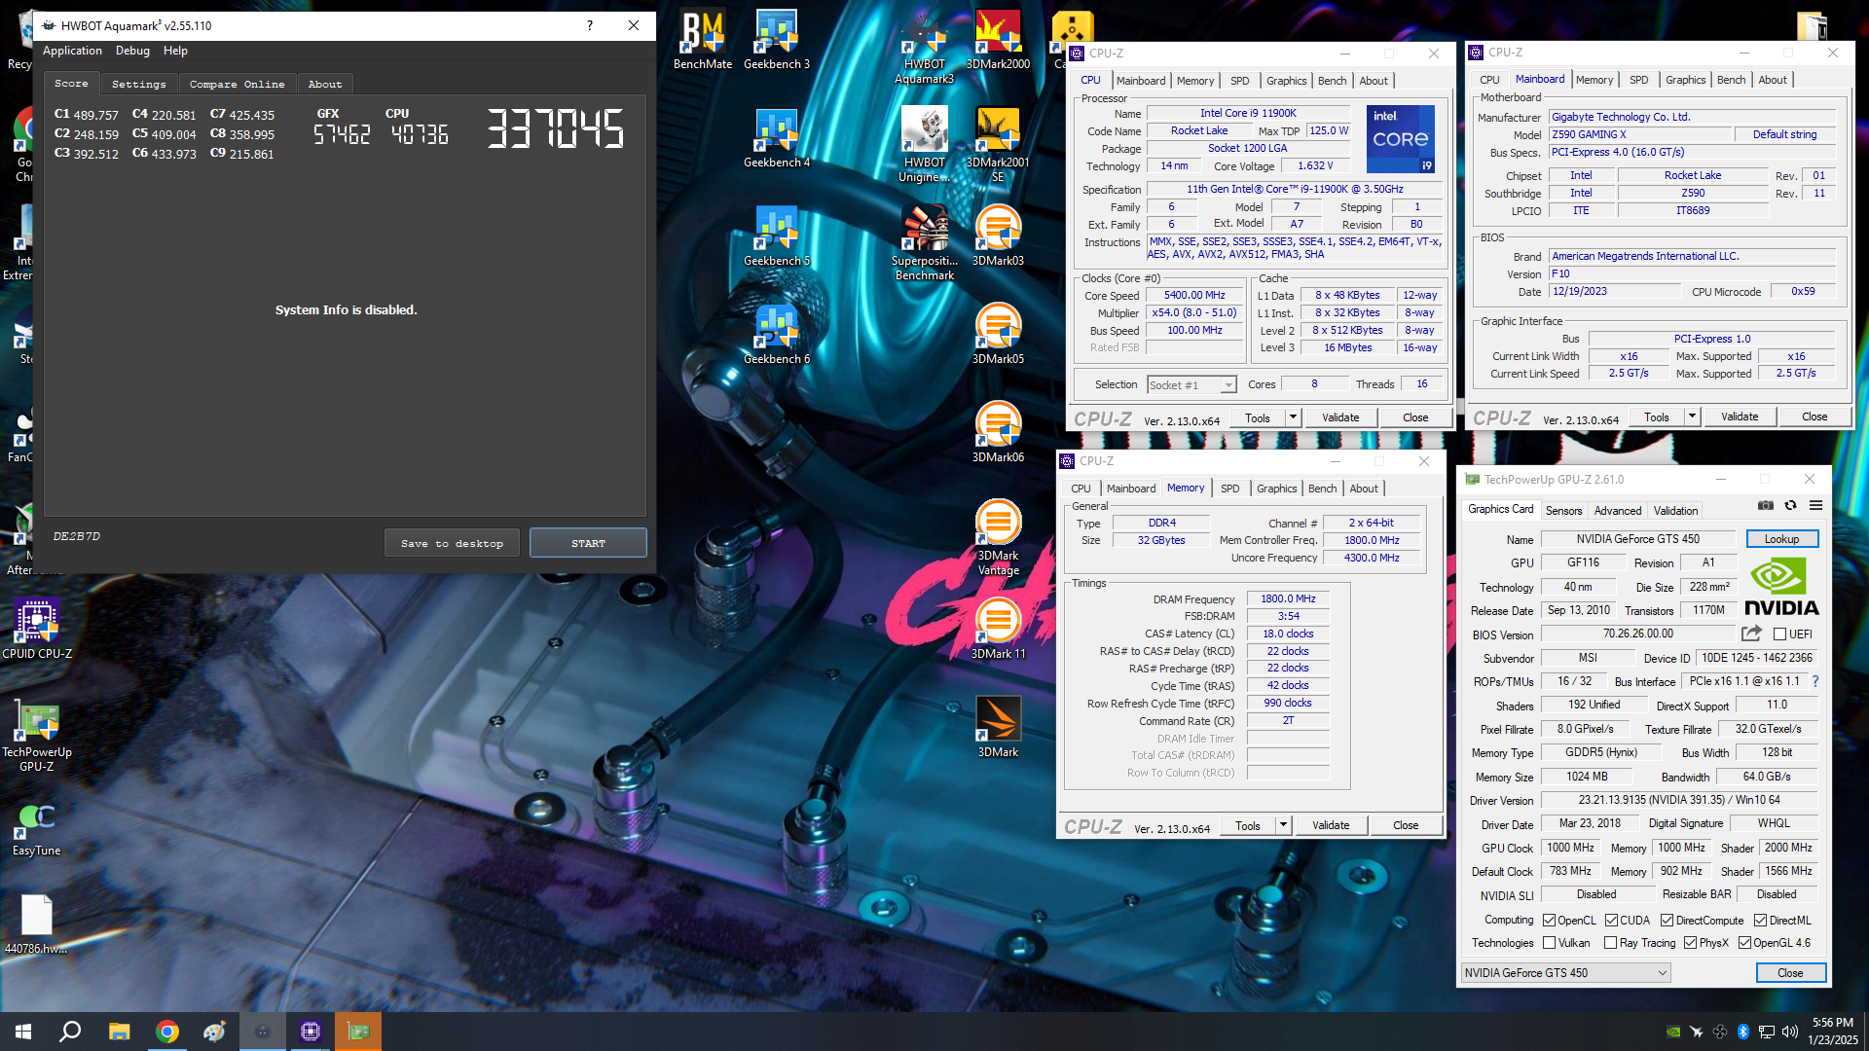The width and height of the screenshot is (1869, 1051).
Task: Open Geekbench 3 desktop icon
Action: [776, 40]
